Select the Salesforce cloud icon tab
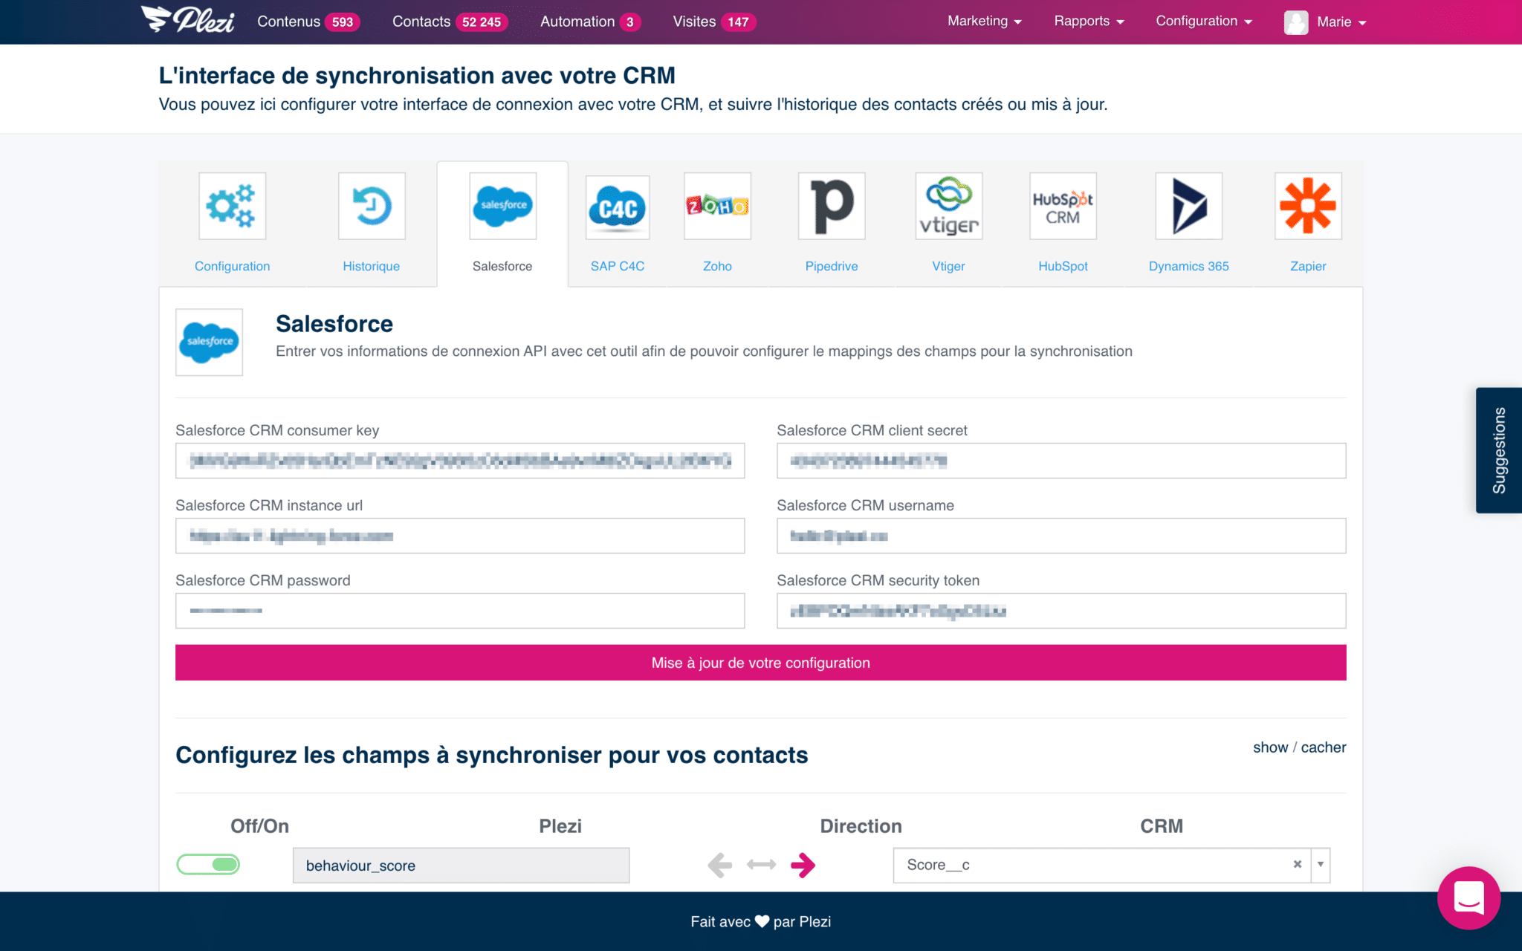Screen dimensions: 1522x951 click(x=502, y=206)
